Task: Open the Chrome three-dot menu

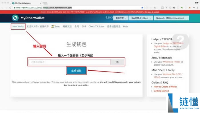Action: 197,8
